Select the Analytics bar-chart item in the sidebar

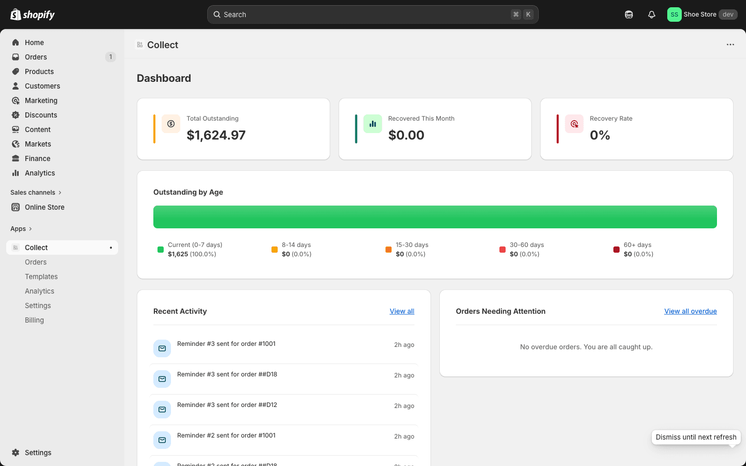point(40,173)
